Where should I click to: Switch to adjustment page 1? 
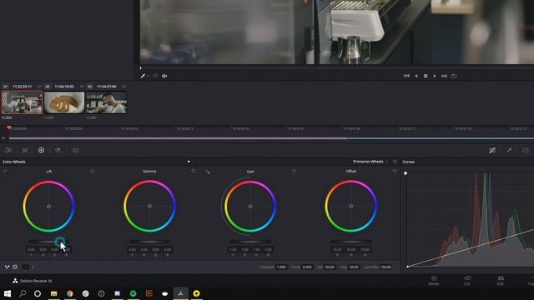click(26, 267)
